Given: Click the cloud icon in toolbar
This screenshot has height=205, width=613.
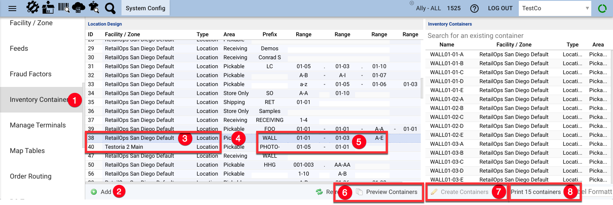Looking at the screenshot, I should pyautogui.click(x=78, y=8).
